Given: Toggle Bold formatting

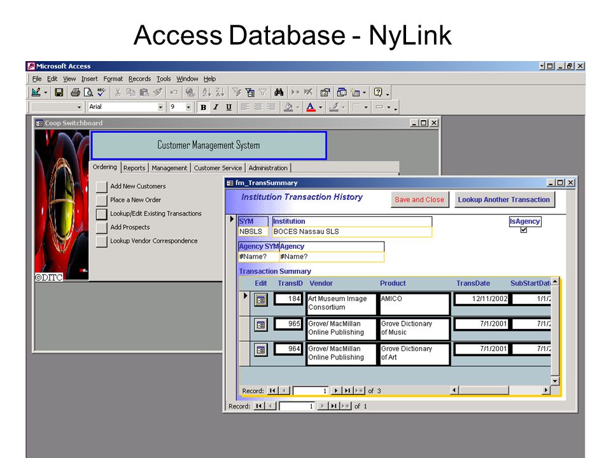Looking at the screenshot, I should [x=204, y=107].
